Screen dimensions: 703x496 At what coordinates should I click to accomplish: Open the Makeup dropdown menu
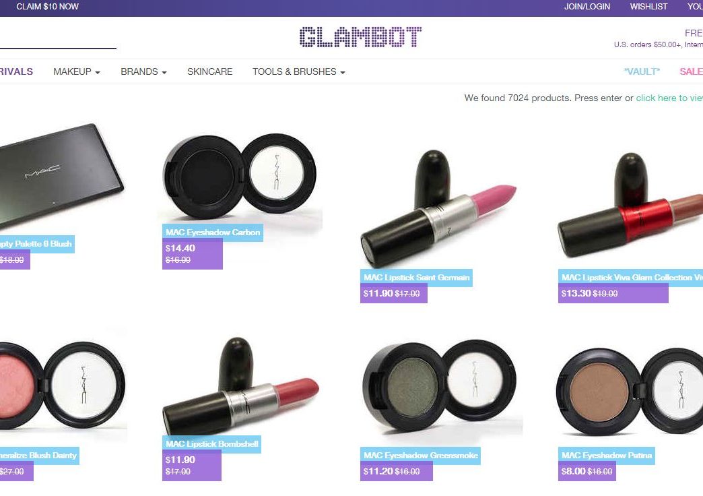(x=77, y=72)
